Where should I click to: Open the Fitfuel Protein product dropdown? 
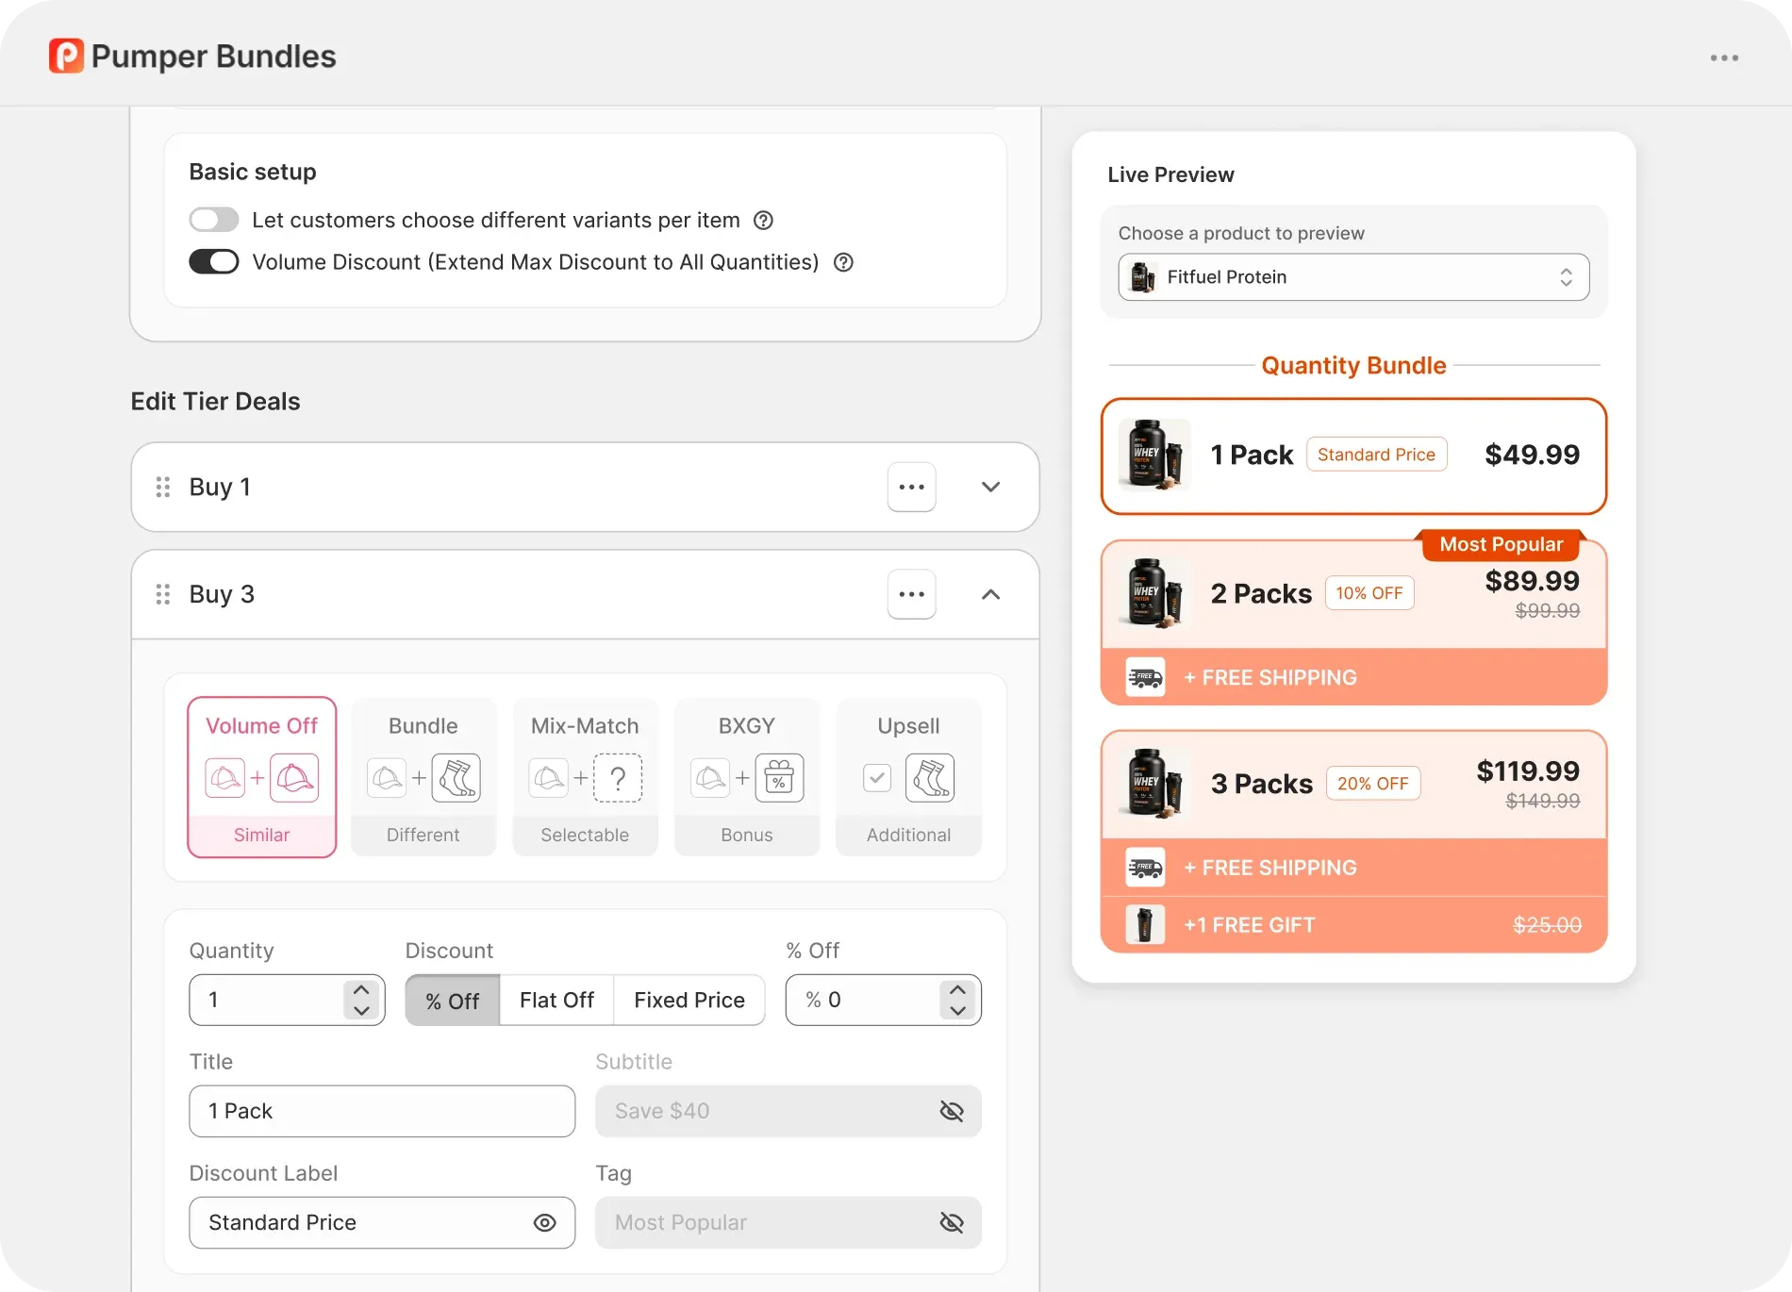[1353, 277]
